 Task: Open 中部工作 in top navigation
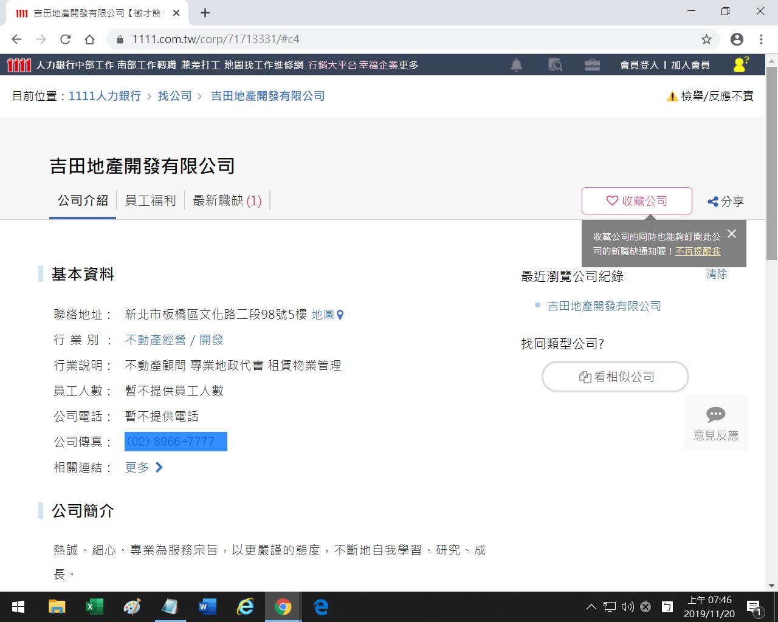pos(94,65)
